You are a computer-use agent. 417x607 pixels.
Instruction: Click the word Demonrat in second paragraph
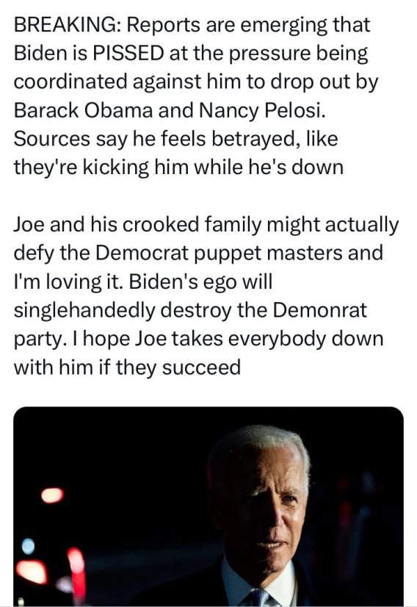(319, 310)
